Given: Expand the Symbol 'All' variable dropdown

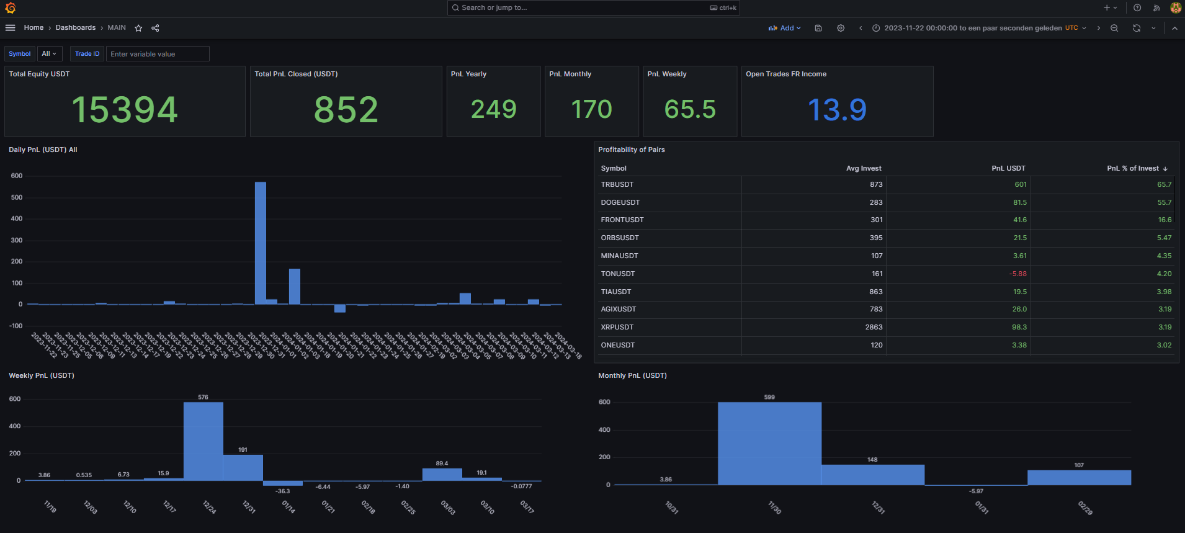Looking at the screenshot, I should [x=49, y=54].
